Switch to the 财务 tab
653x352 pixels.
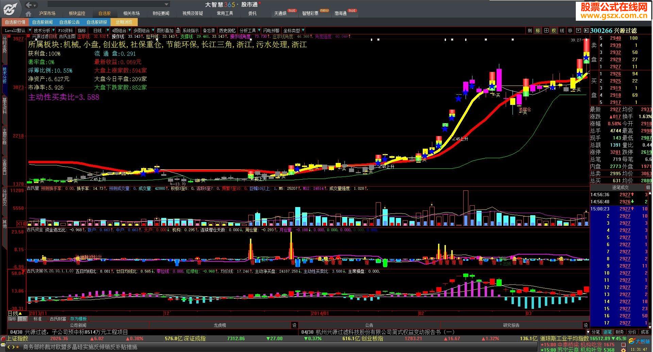pyautogui.click(x=620, y=332)
